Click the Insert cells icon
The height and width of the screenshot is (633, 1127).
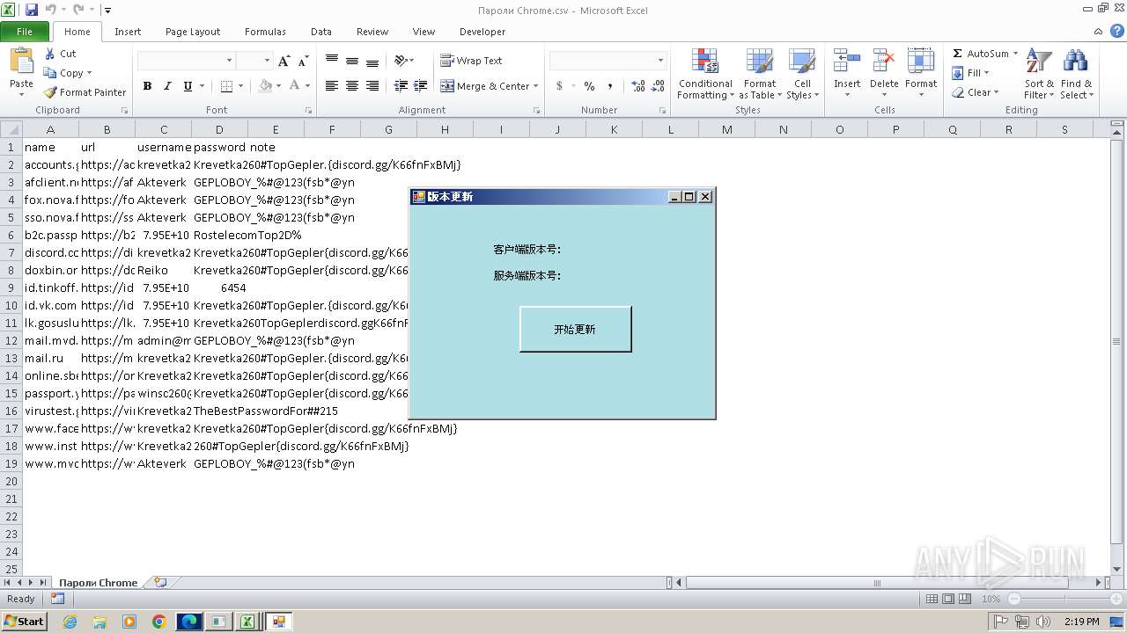click(x=847, y=62)
